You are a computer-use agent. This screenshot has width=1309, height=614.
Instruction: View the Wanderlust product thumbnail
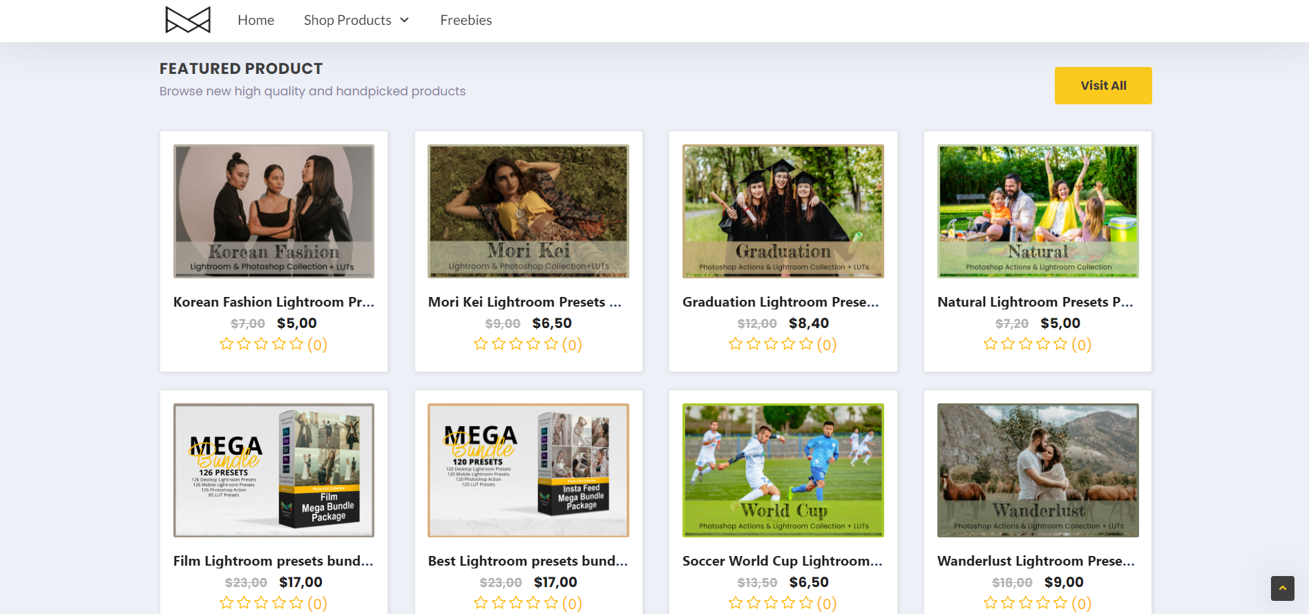coord(1038,470)
